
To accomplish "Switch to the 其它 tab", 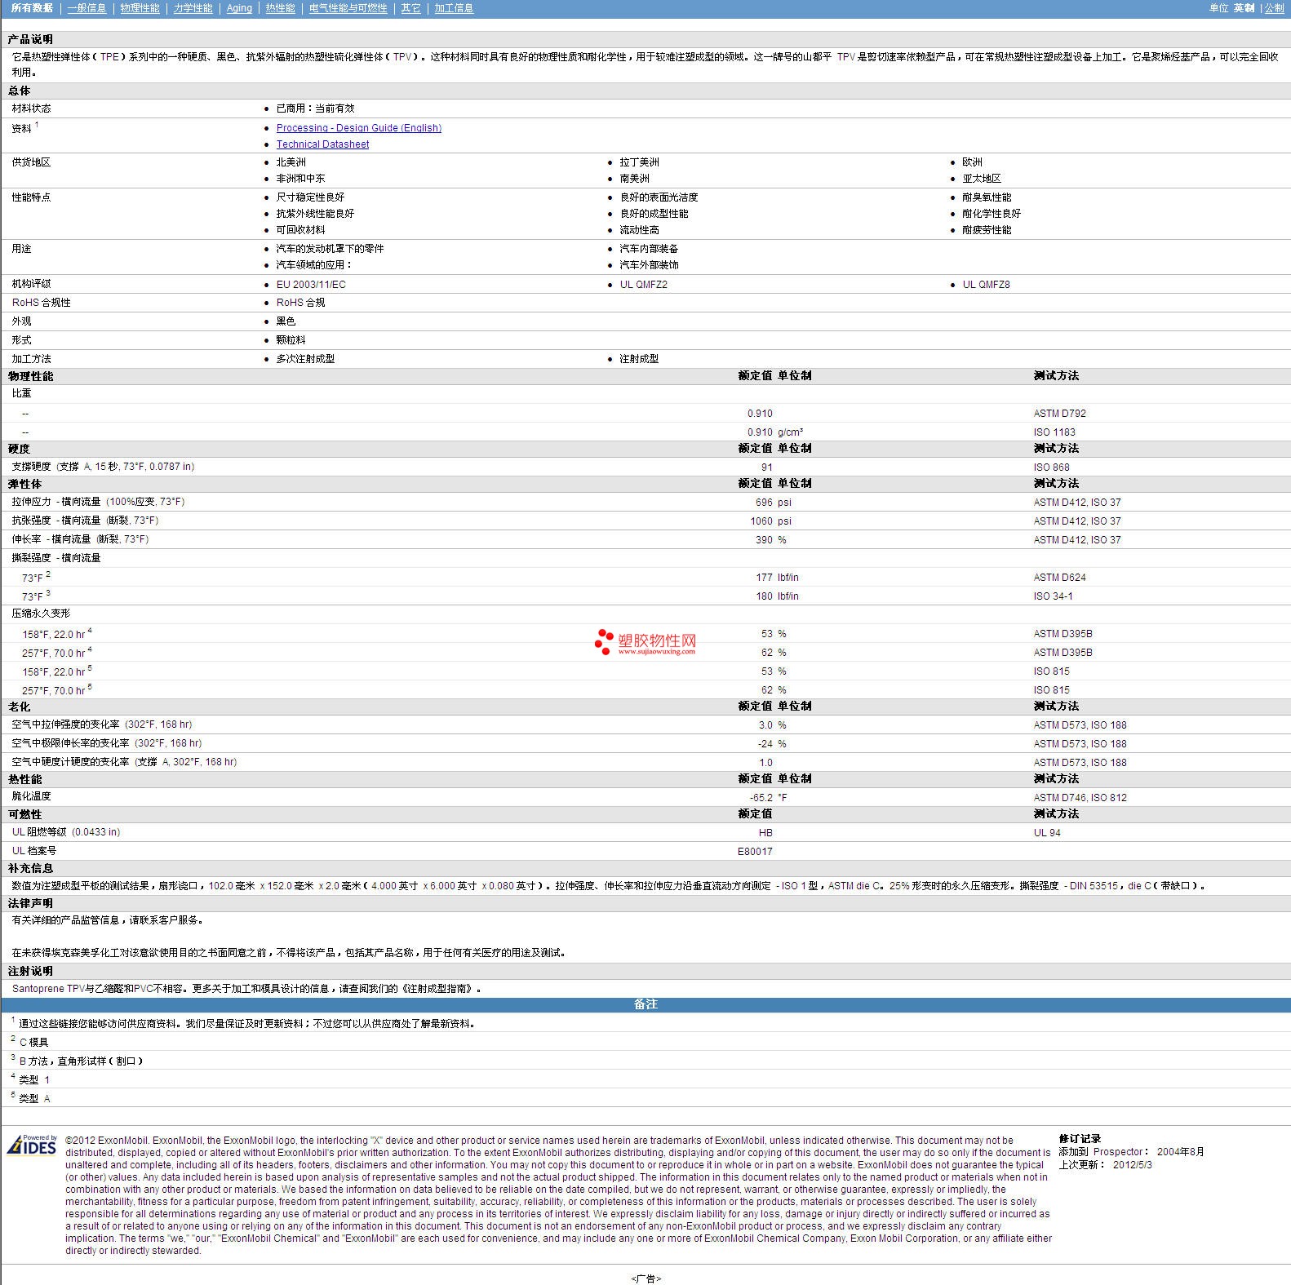I will tap(411, 8).
